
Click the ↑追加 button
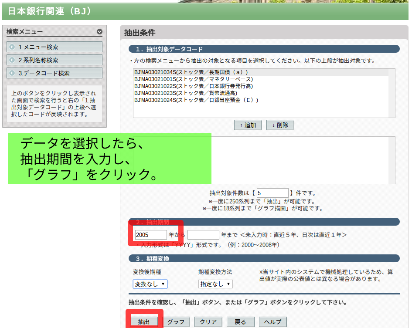coord(248,125)
